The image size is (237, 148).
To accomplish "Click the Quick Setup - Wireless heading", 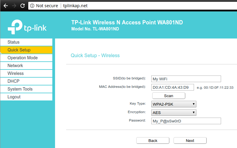I will click(95, 55).
